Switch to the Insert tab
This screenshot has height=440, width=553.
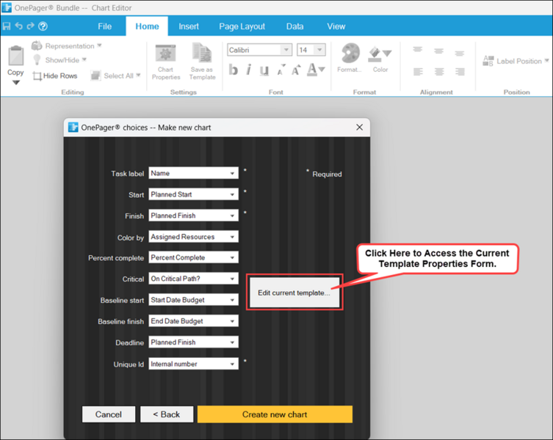tap(189, 26)
